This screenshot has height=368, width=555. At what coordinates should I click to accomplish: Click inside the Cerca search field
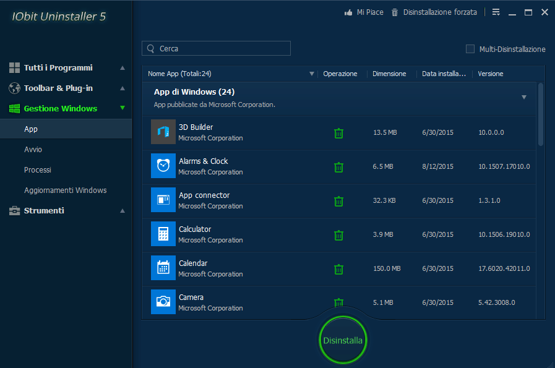click(x=223, y=48)
